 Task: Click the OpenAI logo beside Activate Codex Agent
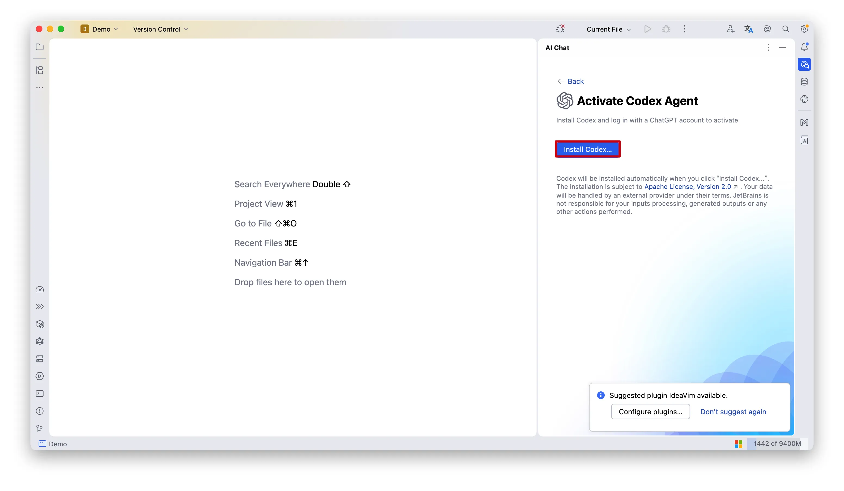coord(565,100)
